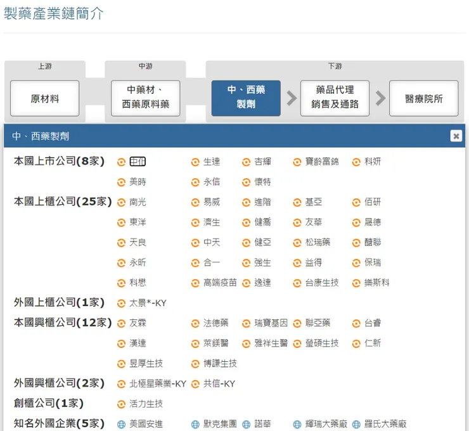Open the 晟德 company link
Screen dimensions: 469x431
373,222
